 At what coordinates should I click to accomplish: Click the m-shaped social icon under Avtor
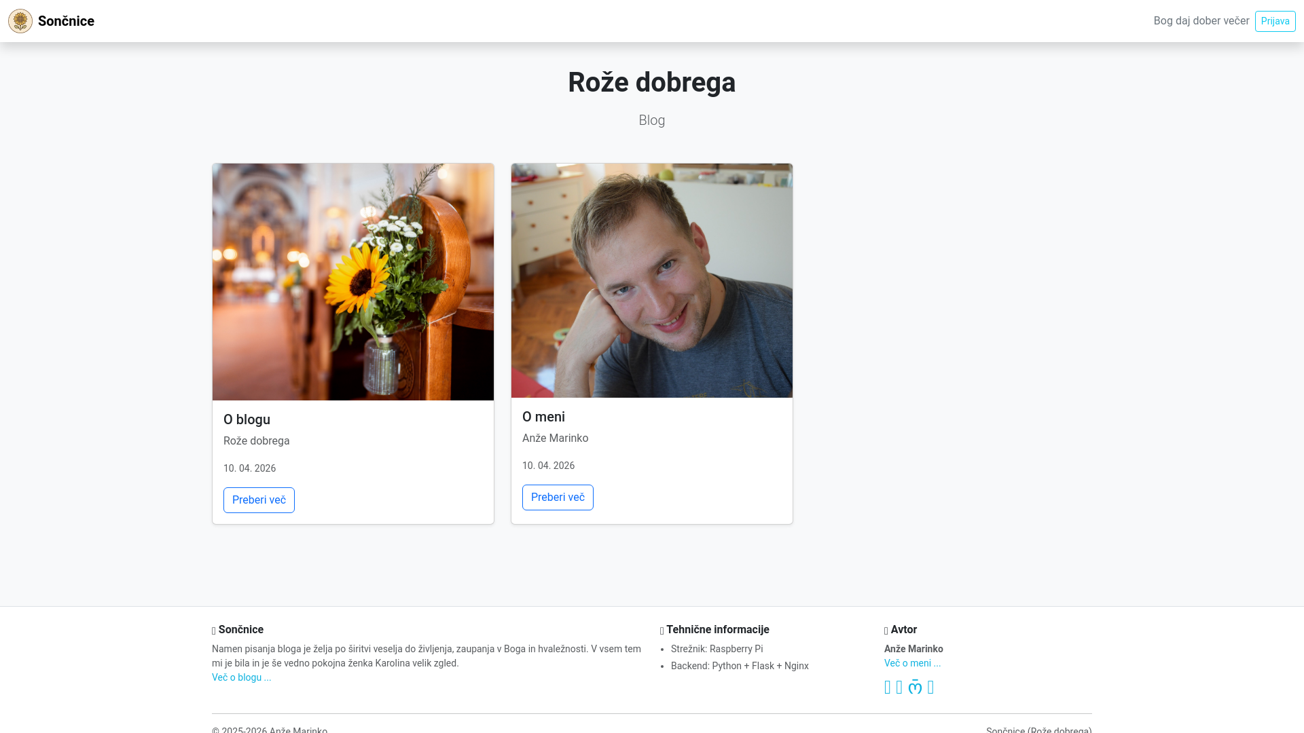[915, 688]
